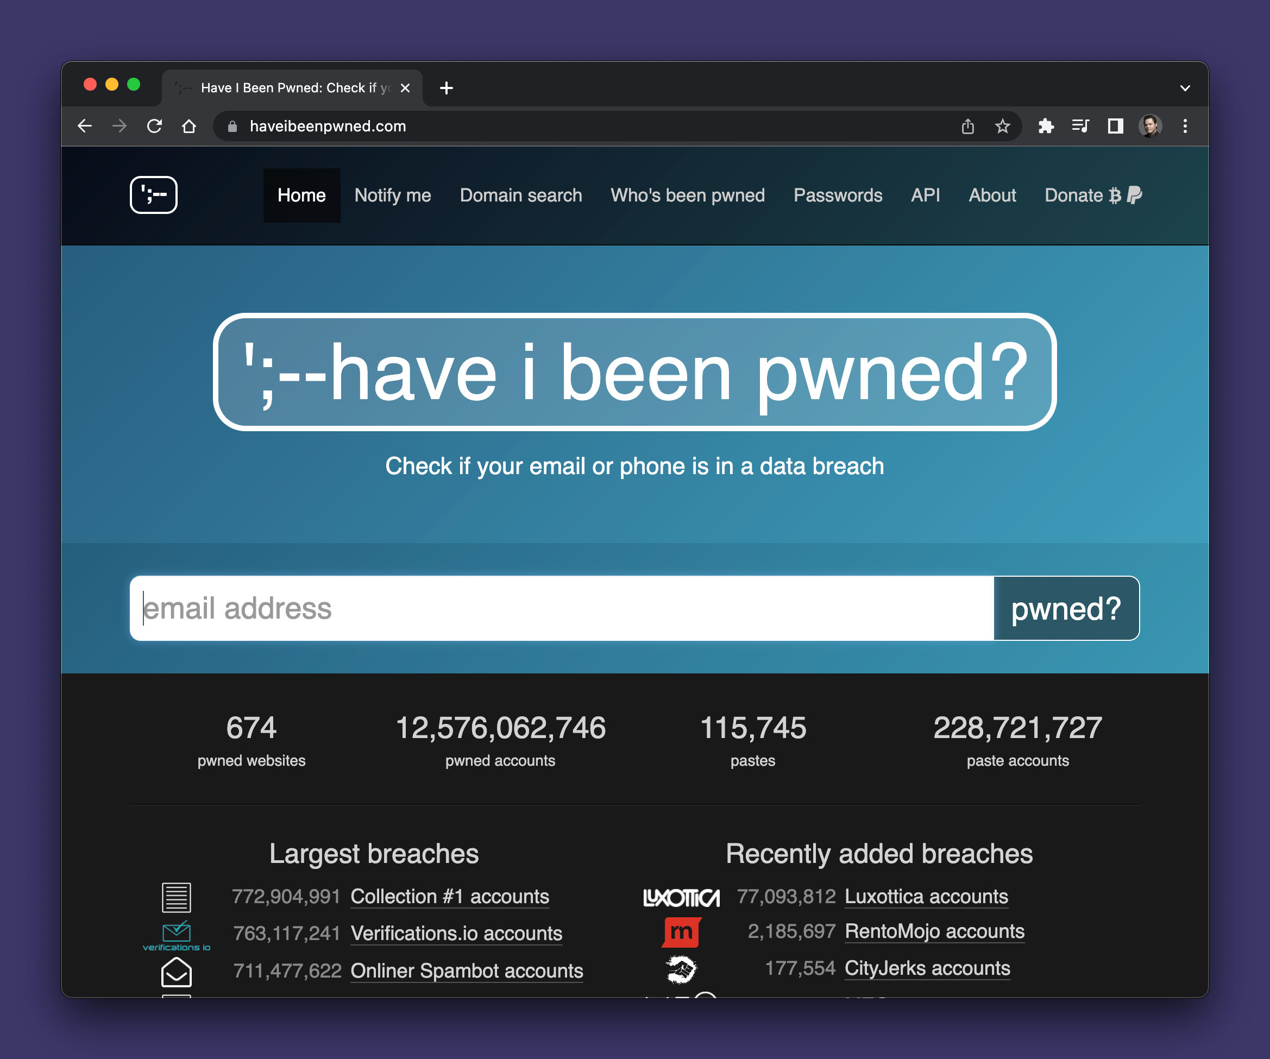Open Collection #1 accounts link
Screen dimensions: 1270x1059
tap(449, 896)
